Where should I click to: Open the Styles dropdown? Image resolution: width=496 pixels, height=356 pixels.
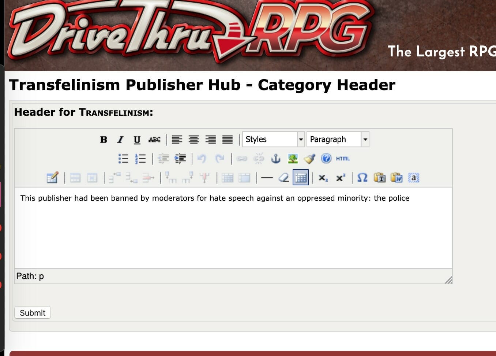click(x=273, y=140)
